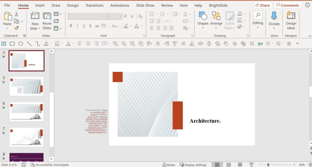This screenshot has height=167, width=312.
Task: Click the Format Painter brush icon
Action: [16, 28]
